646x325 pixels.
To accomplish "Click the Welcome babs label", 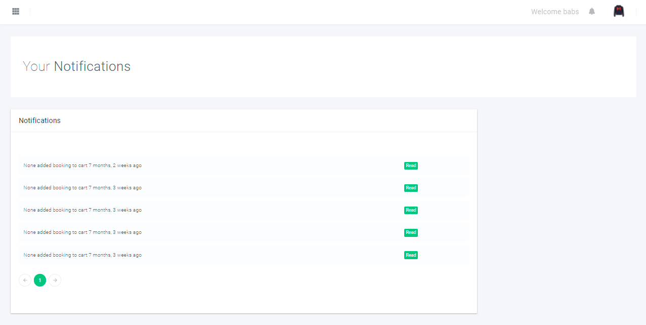I will pyautogui.click(x=554, y=11).
